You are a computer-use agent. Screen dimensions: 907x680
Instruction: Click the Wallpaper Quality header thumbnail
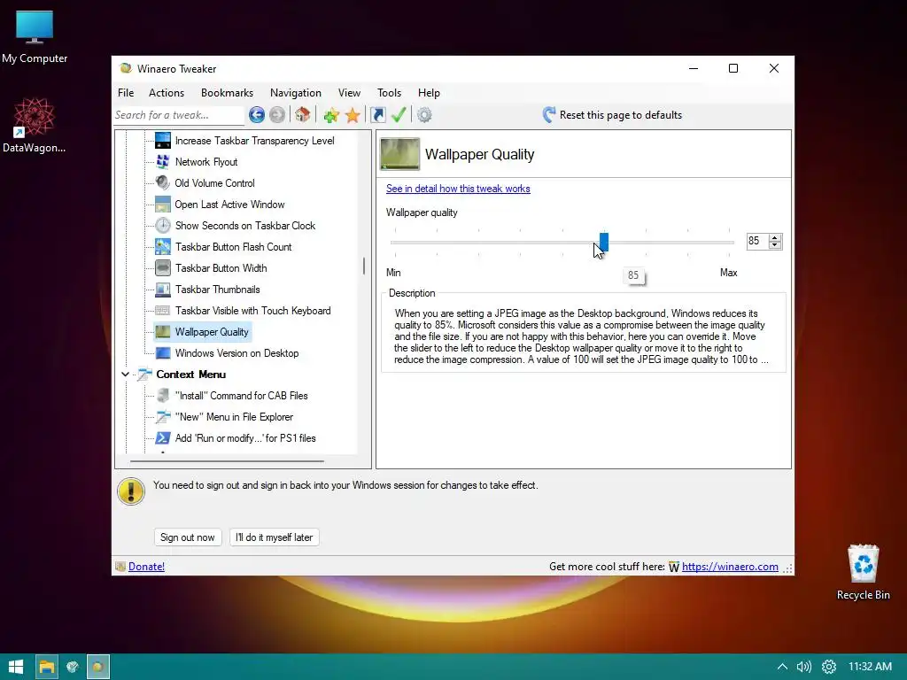pyautogui.click(x=399, y=154)
